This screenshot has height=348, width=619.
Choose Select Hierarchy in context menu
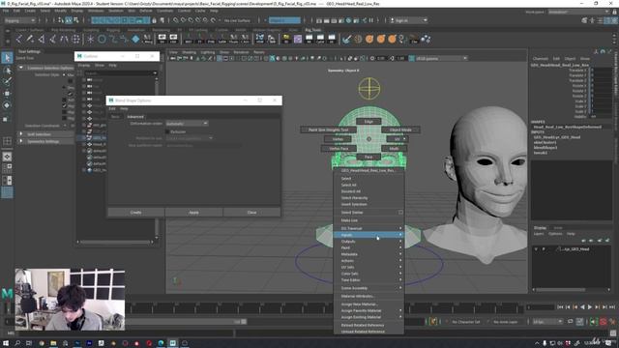[x=354, y=197]
